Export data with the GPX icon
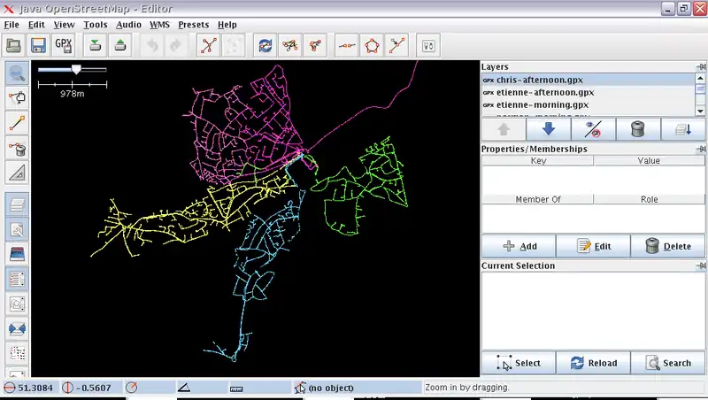The image size is (708, 400). pyautogui.click(x=64, y=45)
